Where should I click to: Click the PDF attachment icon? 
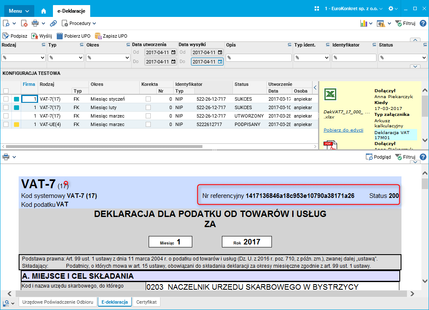[330, 145]
